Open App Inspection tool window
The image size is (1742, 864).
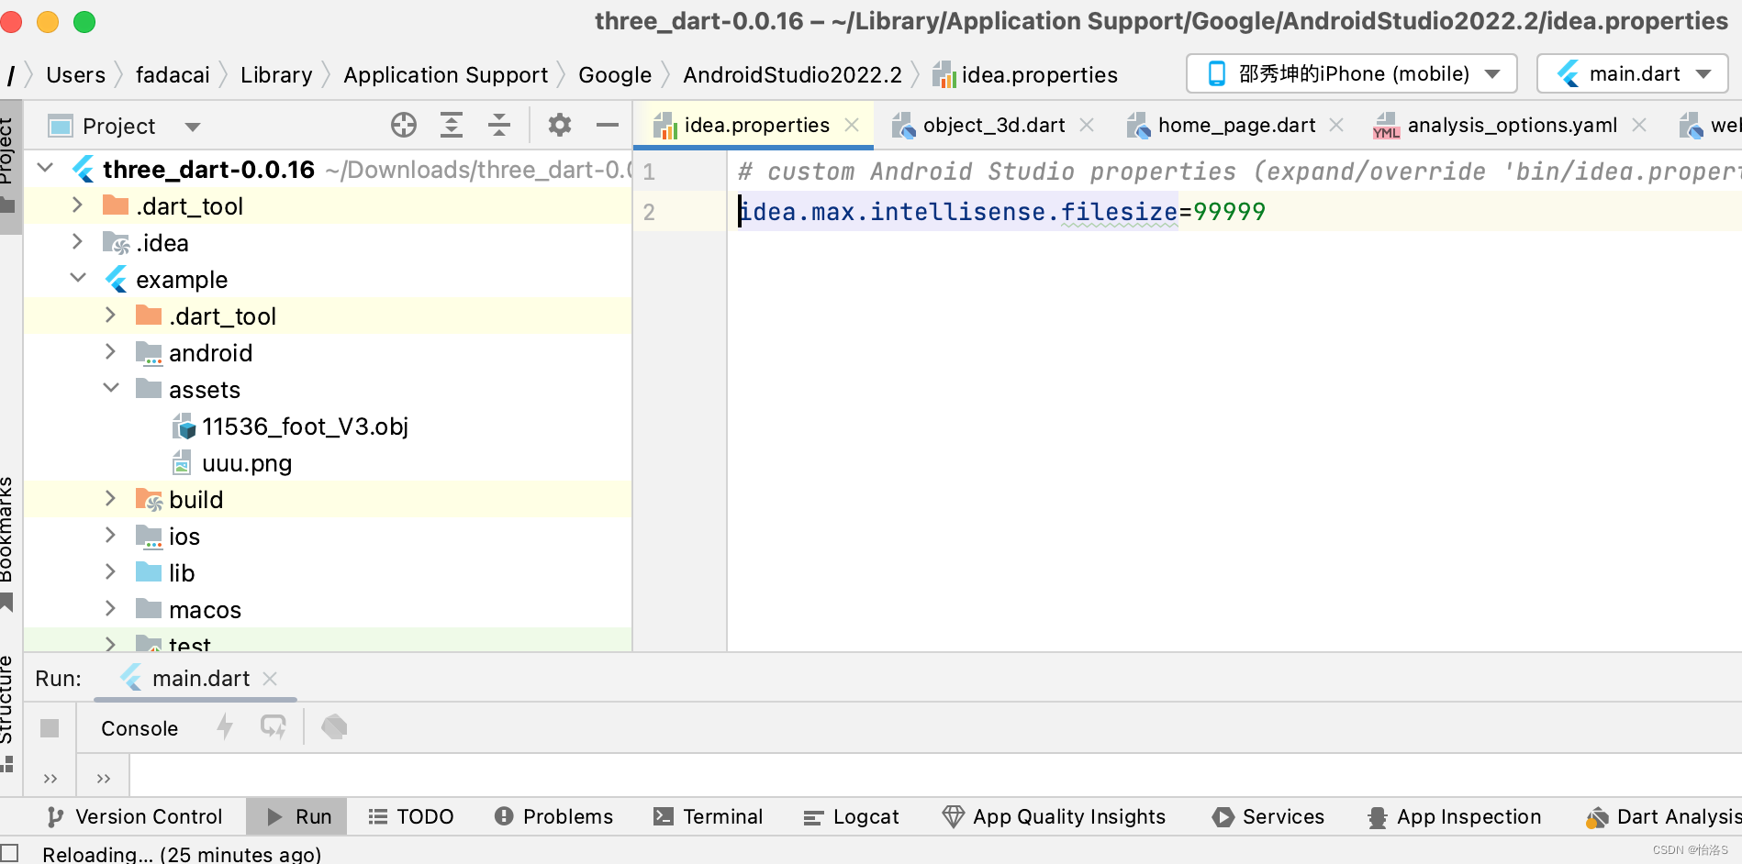click(x=1454, y=816)
